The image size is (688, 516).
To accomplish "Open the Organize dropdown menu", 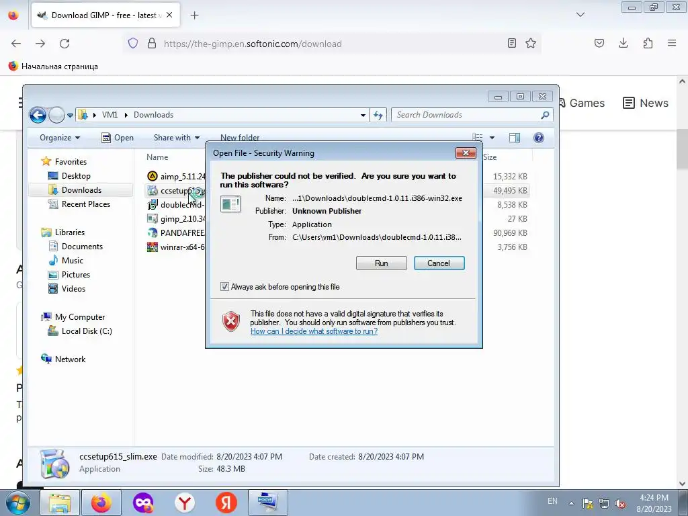I will click(x=60, y=138).
